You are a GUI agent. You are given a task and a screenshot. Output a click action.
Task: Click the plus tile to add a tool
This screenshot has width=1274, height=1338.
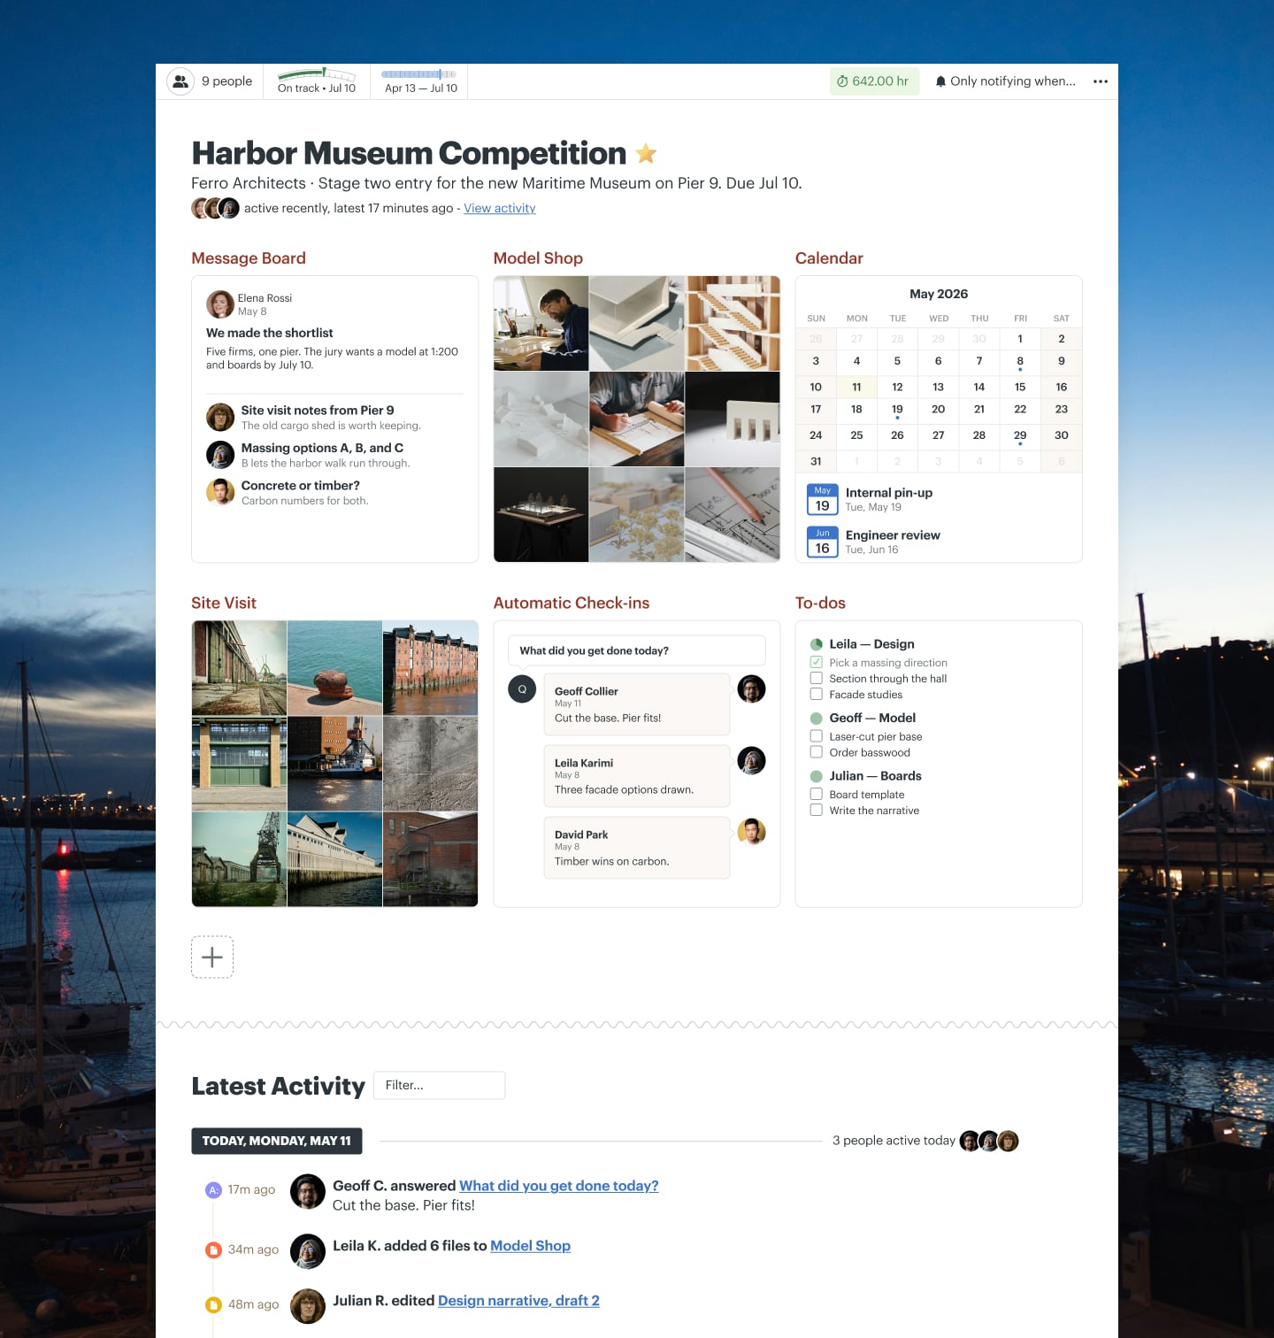[x=212, y=957]
